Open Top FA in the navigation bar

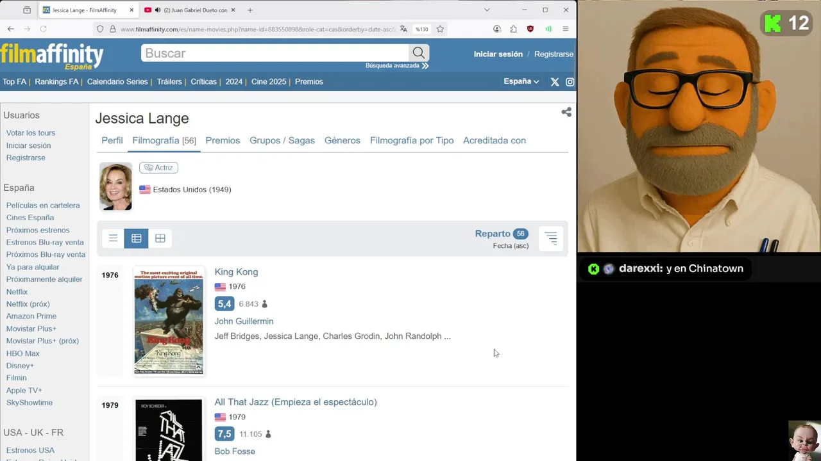[15, 82]
